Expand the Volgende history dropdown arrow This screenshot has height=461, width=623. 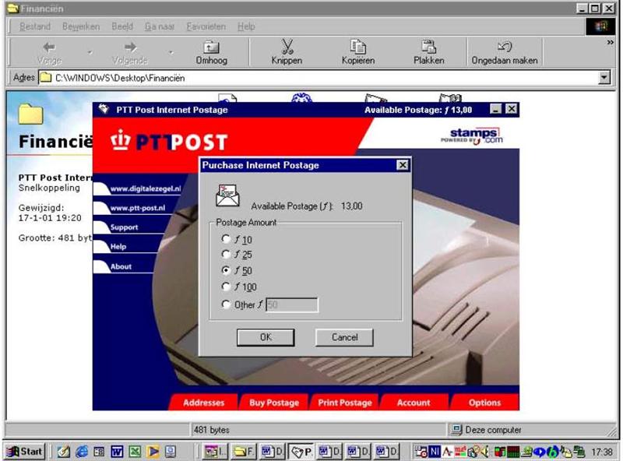(x=171, y=52)
